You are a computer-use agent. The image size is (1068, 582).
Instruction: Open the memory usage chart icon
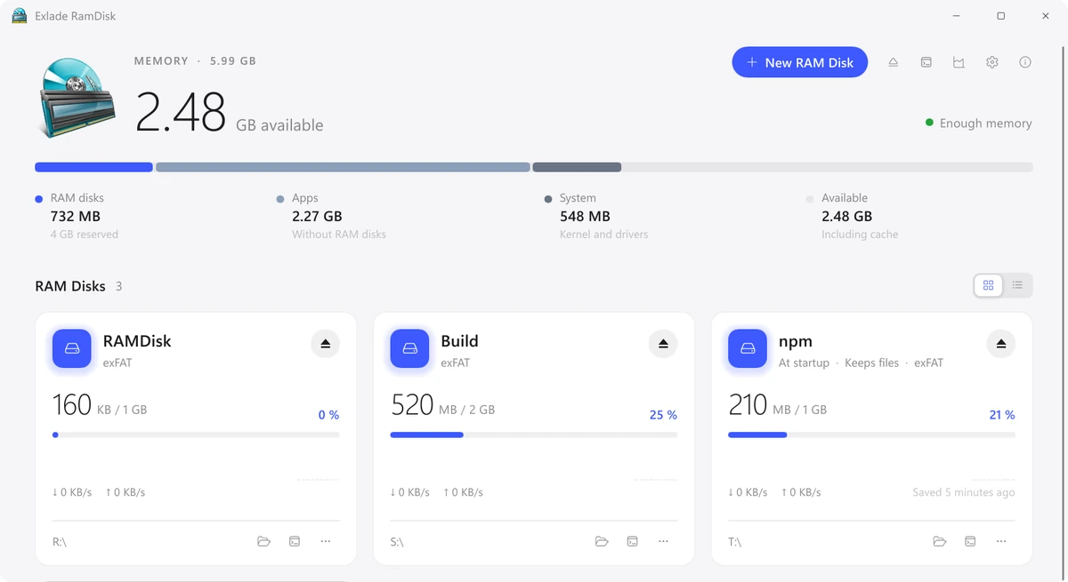coord(959,62)
